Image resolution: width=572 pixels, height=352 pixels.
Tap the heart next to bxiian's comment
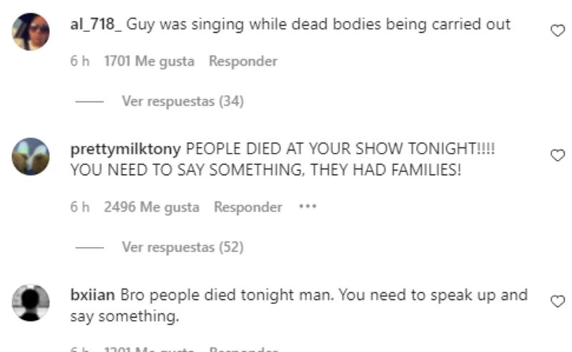point(558,301)
